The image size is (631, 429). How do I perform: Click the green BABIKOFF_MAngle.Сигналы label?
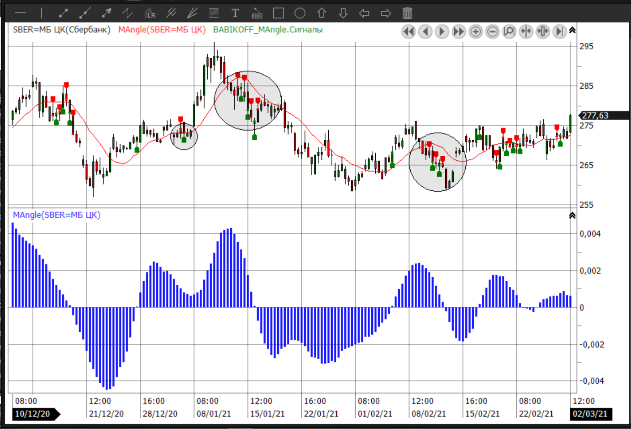point(268,30)
